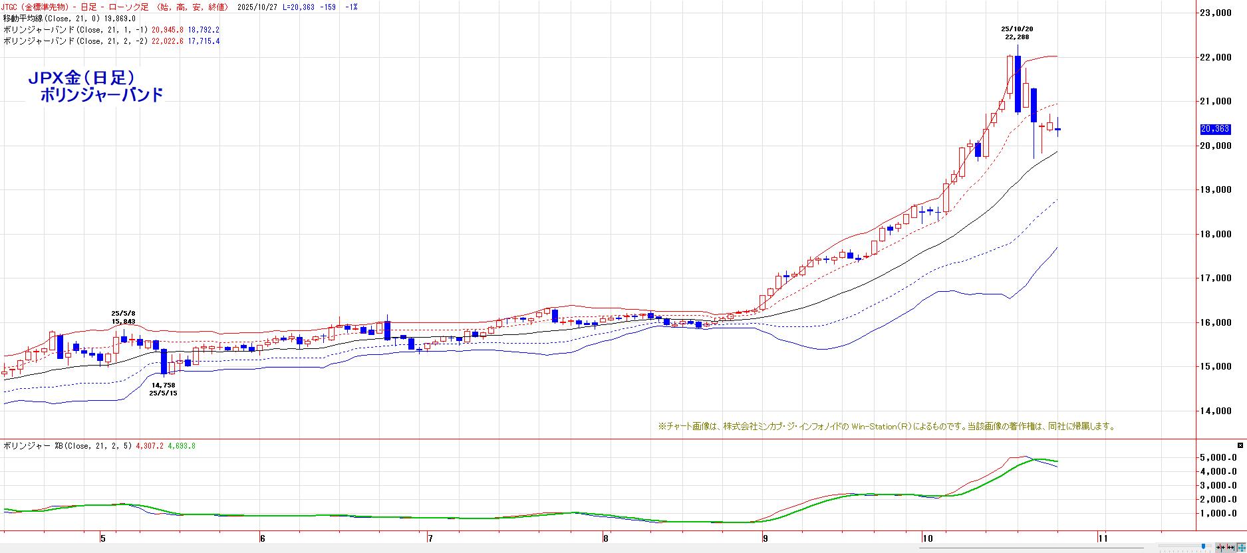Click month 9 on the time axis
Screen dimensions: 1247x553
pos(764,538)
